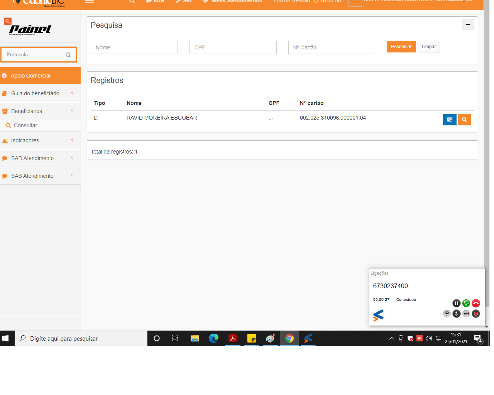Hang up the call with the red phone button
Image resolution: width=494 pixels, height=395 pixels.
(476, 303)
